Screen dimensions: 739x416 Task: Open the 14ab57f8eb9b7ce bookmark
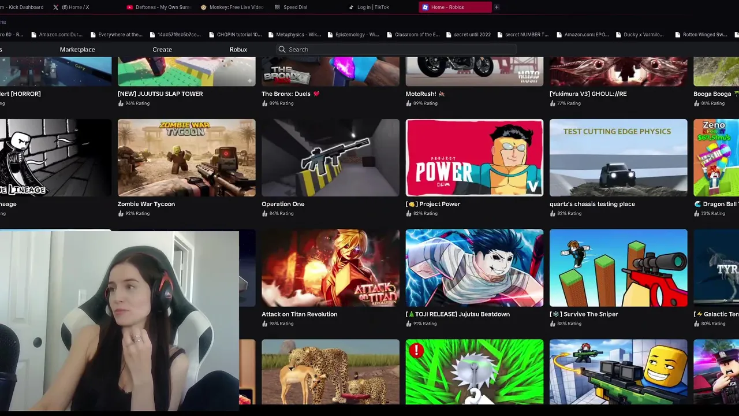point(175,35)
